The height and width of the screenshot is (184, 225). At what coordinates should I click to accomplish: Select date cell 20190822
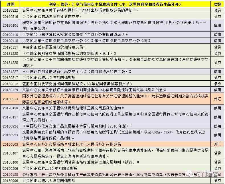click(10, 10)
